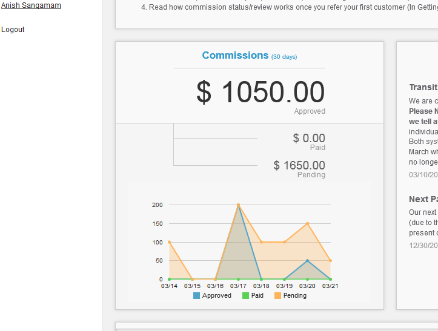
Task: Click the Commissions heading
Action: point(235,56)
